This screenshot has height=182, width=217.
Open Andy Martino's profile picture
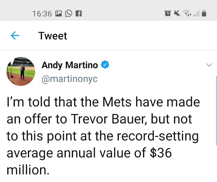[21, 71]
